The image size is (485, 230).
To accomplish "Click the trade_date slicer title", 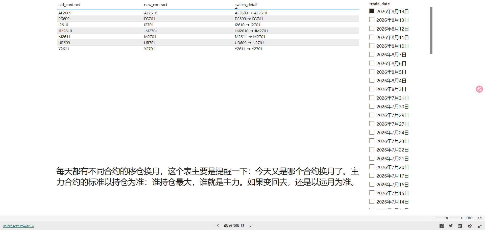I will pos(379,4).
